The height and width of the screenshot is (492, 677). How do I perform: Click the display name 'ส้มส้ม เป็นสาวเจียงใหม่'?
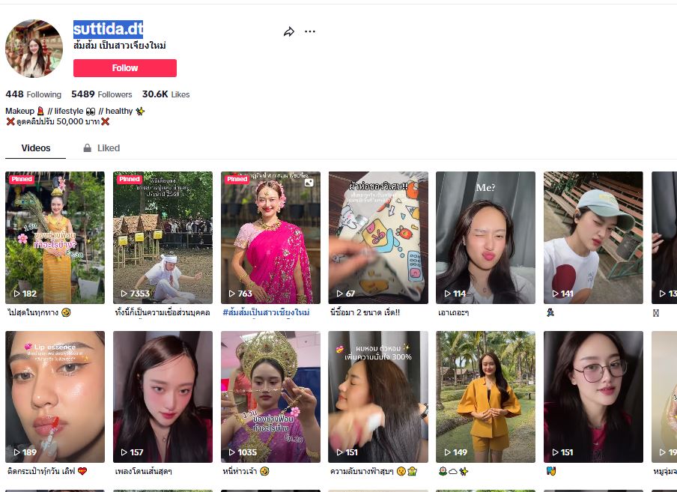[x=120, y=46]
